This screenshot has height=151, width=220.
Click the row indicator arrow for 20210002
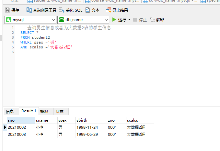tap(5, 127)
